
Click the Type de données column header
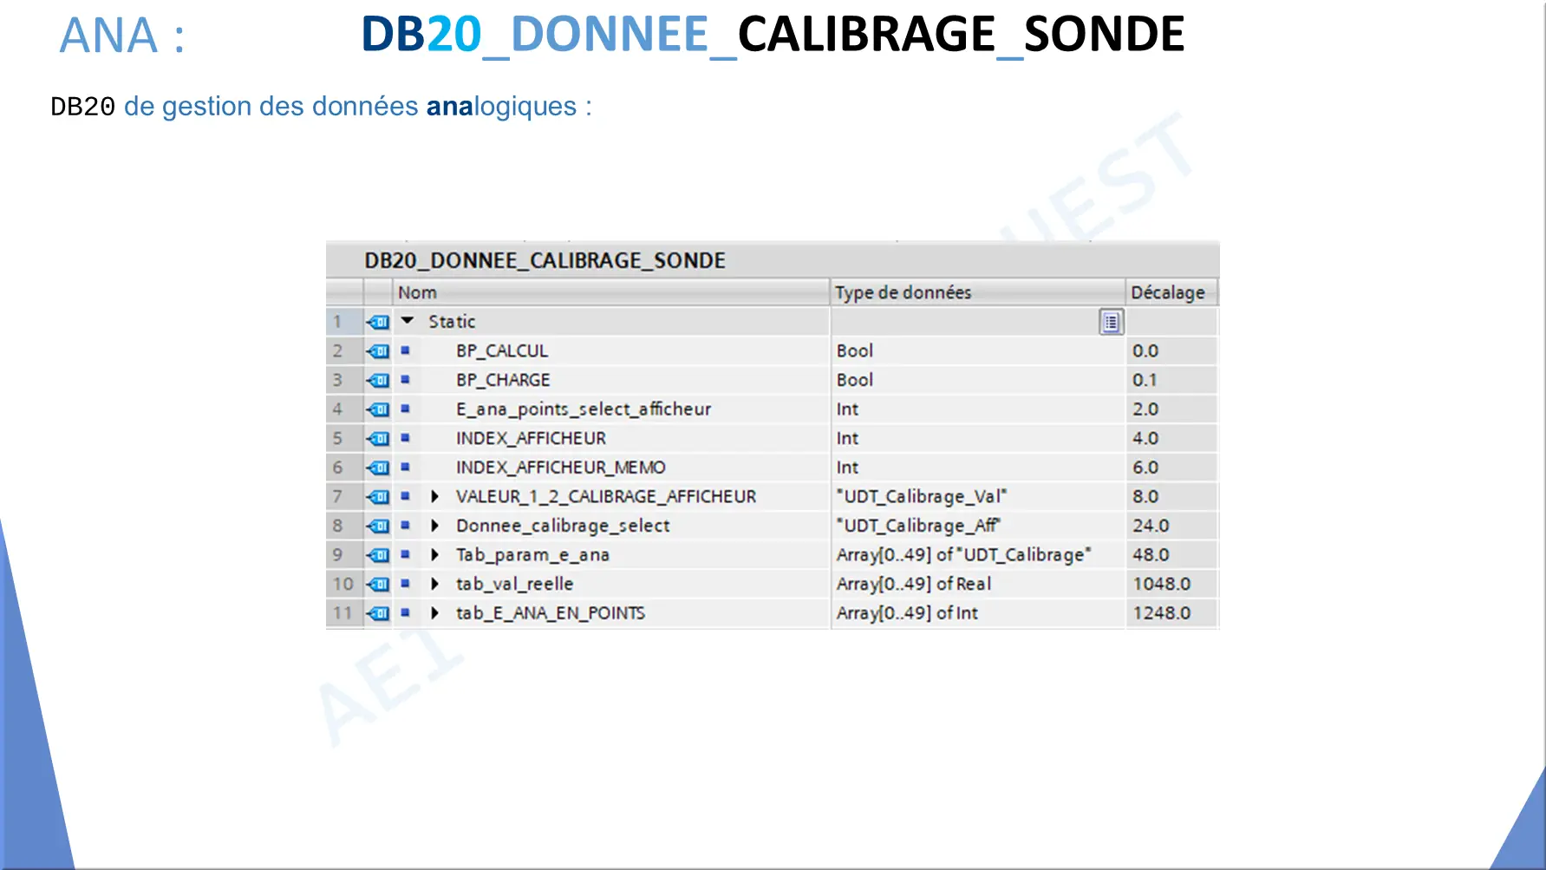[x=977, y=292]
